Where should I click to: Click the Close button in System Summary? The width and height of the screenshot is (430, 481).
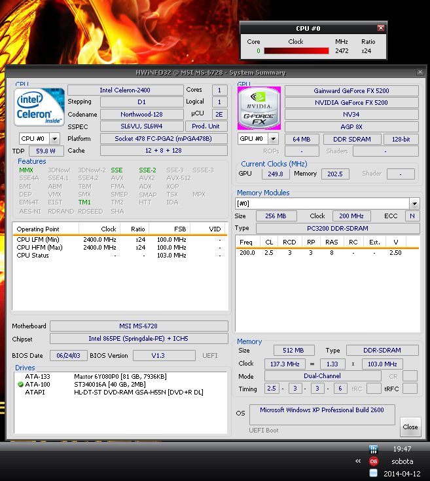[410, 427]
